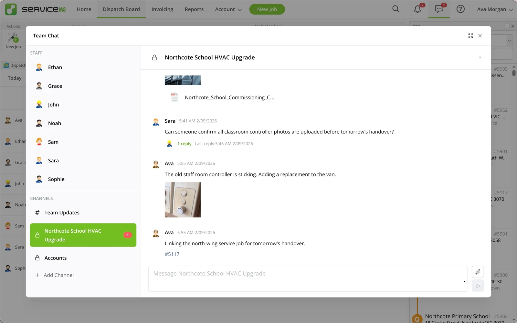Viewport: 517px width, 323px height.
Task: Expand the Ava Morgan user menu
Action: (x=495, y=9)
